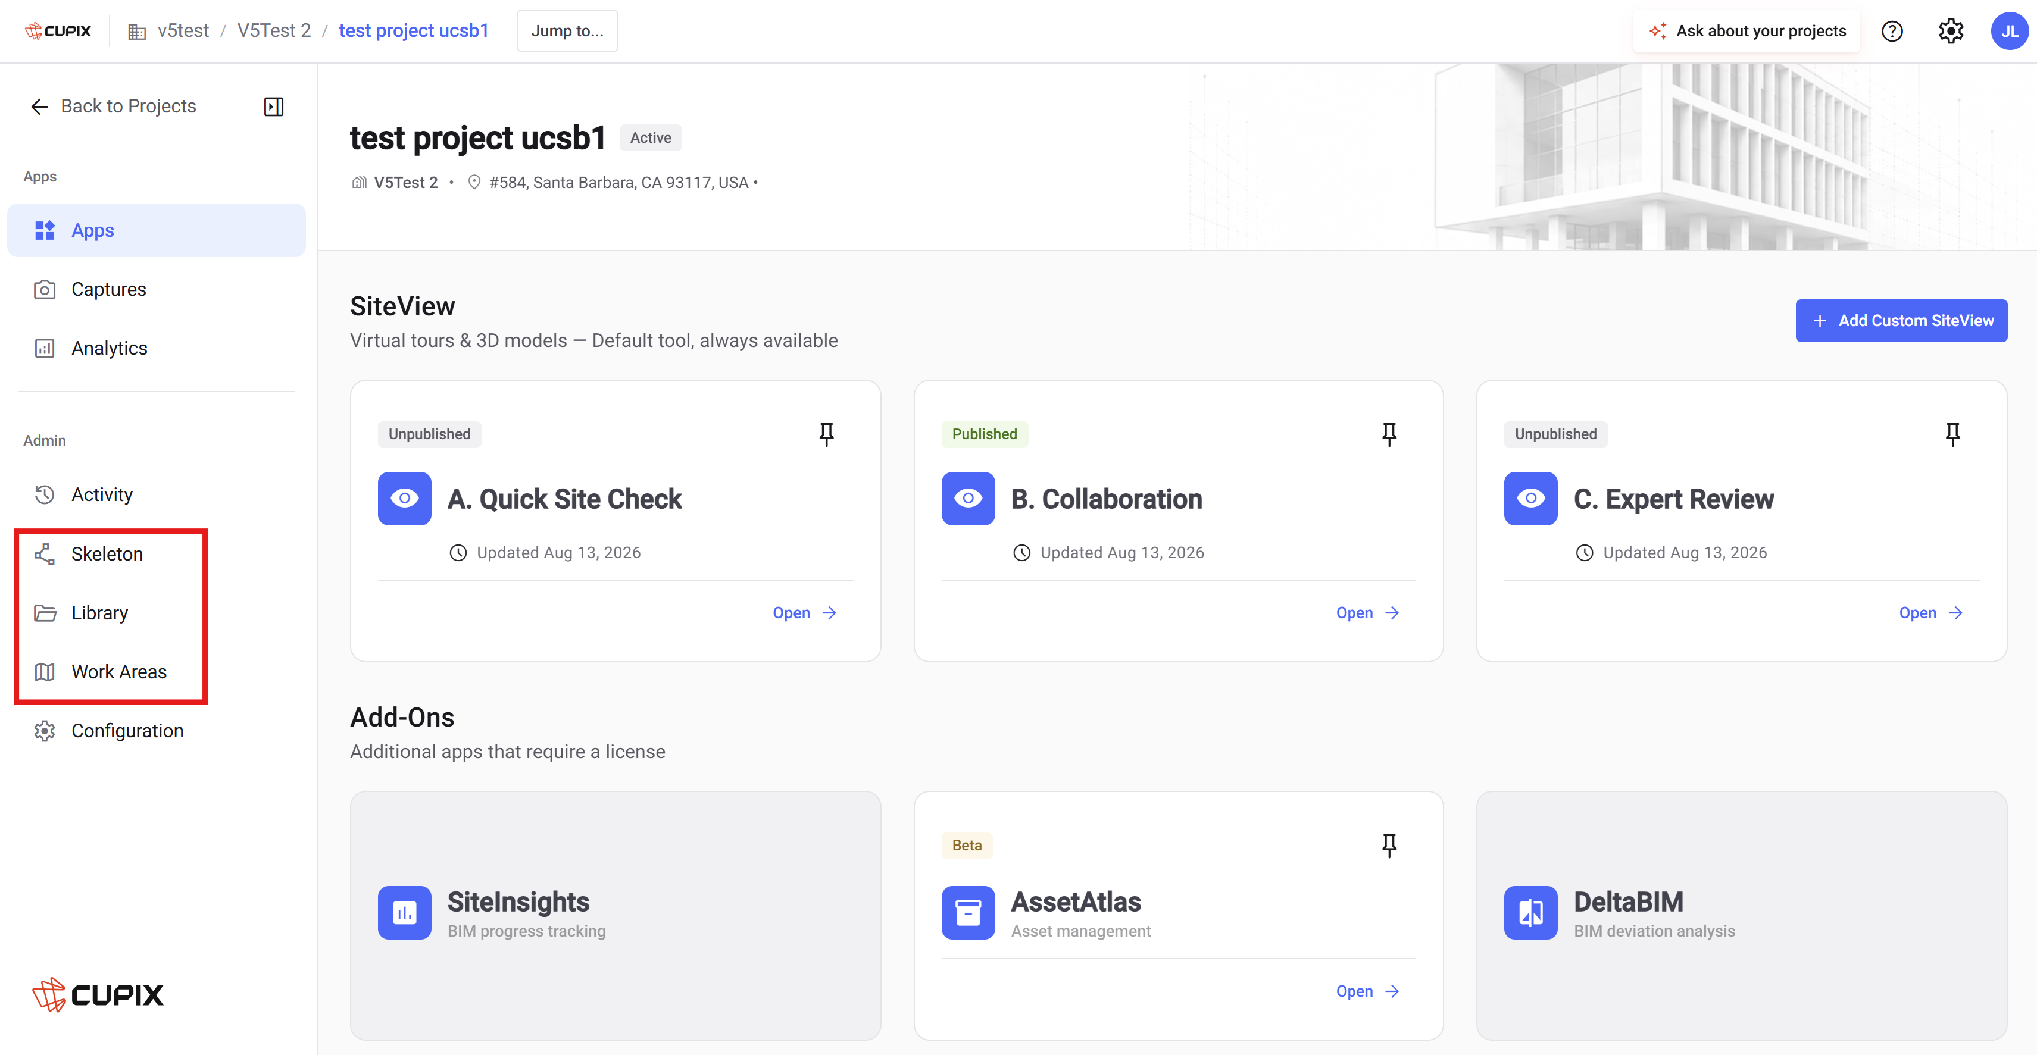Click the Beta badge on AssetAtlas

[966, 845]
